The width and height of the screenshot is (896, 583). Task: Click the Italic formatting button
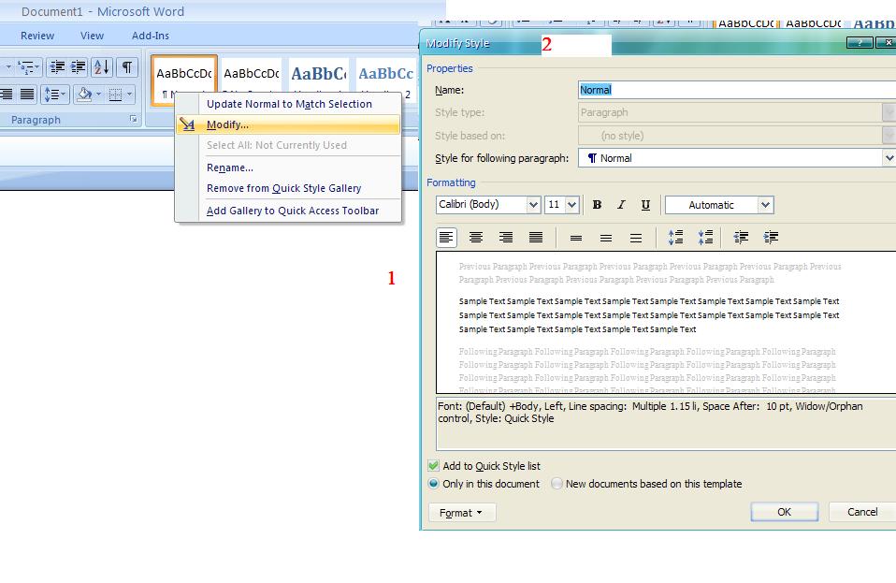pos(621,205)
